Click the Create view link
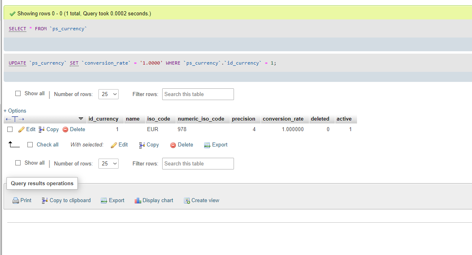Image resolution: width=472 pixels, height=255 pixels. pos(205,200)
